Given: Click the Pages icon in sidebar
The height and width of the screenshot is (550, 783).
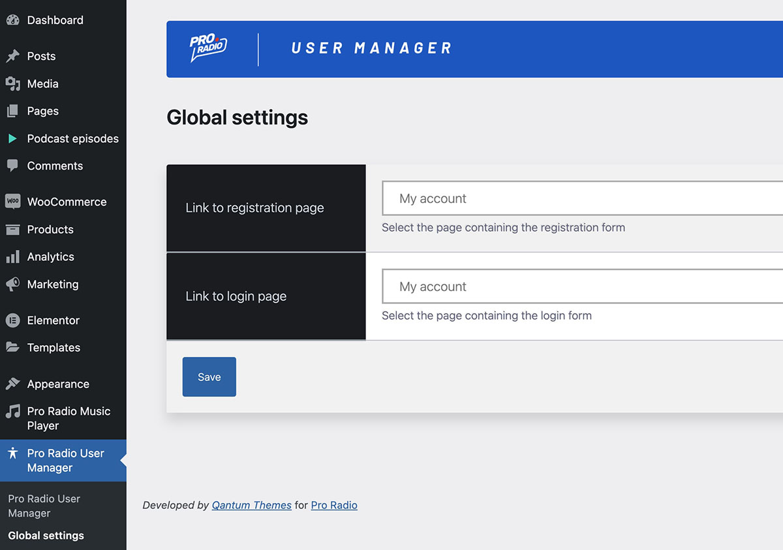Looking at the screenshot, I should (x=12, y=111).
